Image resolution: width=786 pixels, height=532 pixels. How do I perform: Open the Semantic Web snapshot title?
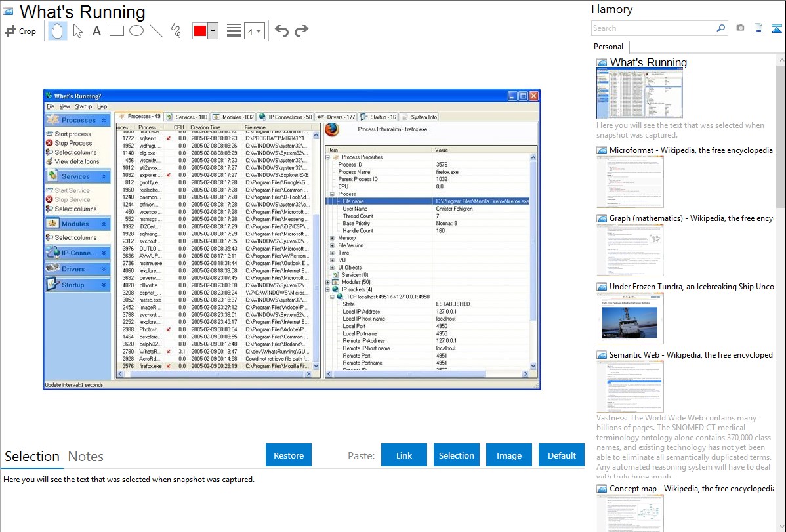point(691,354)
